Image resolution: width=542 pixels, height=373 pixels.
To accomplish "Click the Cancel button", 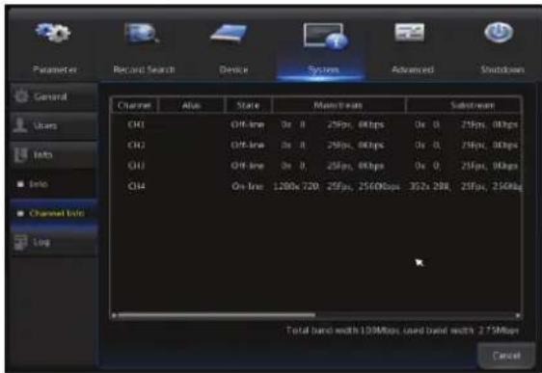I will click(506, 356).
